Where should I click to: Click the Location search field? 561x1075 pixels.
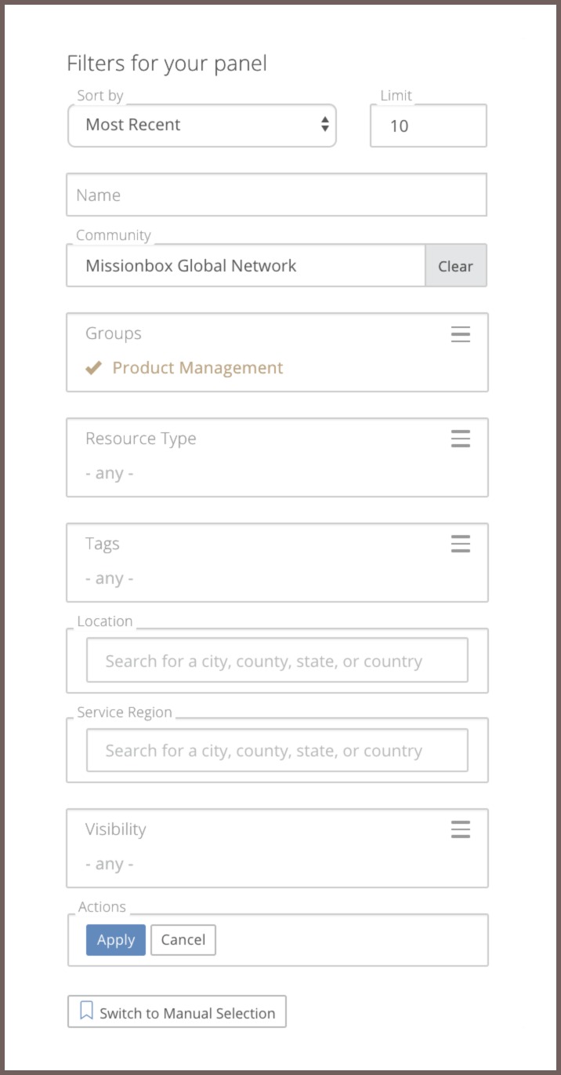click(x=277, y=661)
